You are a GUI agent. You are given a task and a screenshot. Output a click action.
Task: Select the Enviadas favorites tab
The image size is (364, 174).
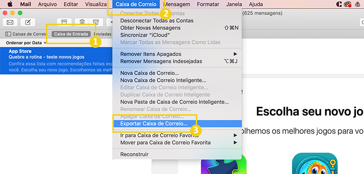click(102, 34)
